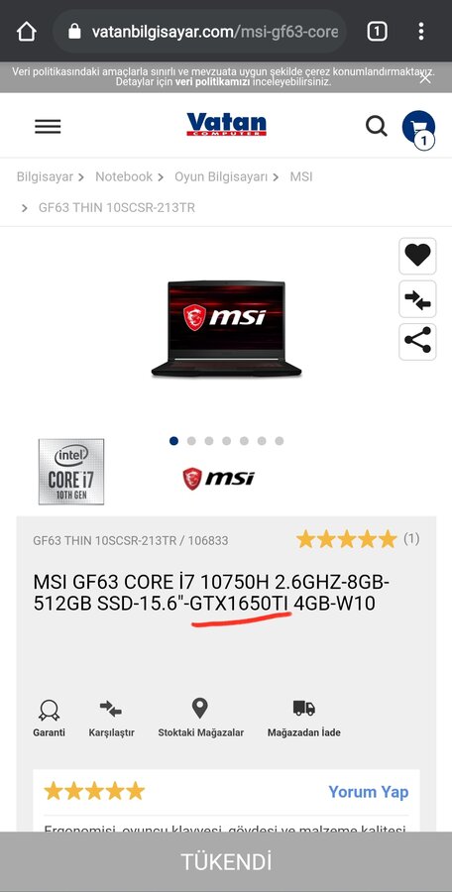Image resolution: width=452 pixels, height=892 pixels.
Task: Open Stoktaki Mağazalar store locator
Action: click(200, 718)
